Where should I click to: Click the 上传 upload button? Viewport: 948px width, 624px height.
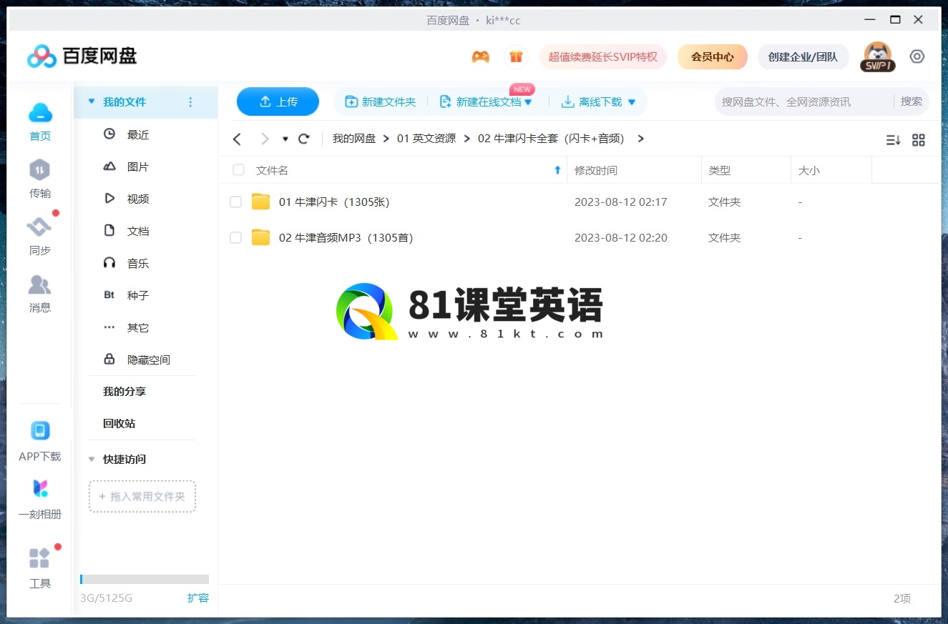pos(278,101)
